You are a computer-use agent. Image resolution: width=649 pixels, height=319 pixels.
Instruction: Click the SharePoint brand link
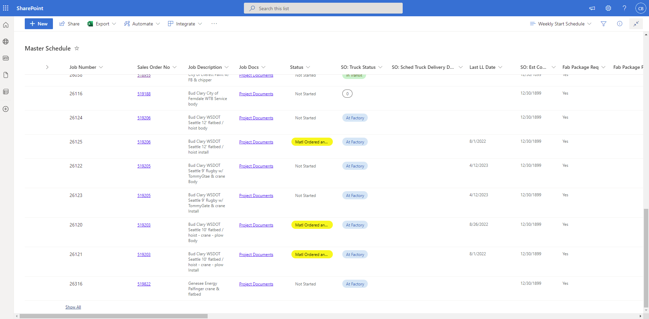[x=30, y=8]
